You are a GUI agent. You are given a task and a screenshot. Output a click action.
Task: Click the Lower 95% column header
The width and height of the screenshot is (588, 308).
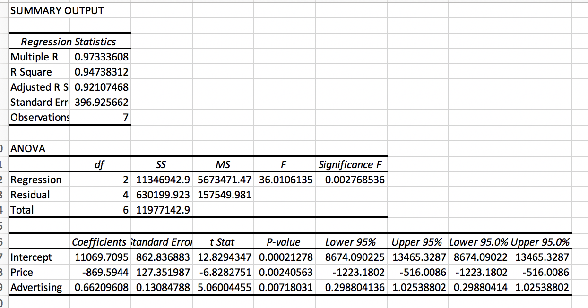coord(351,242)
